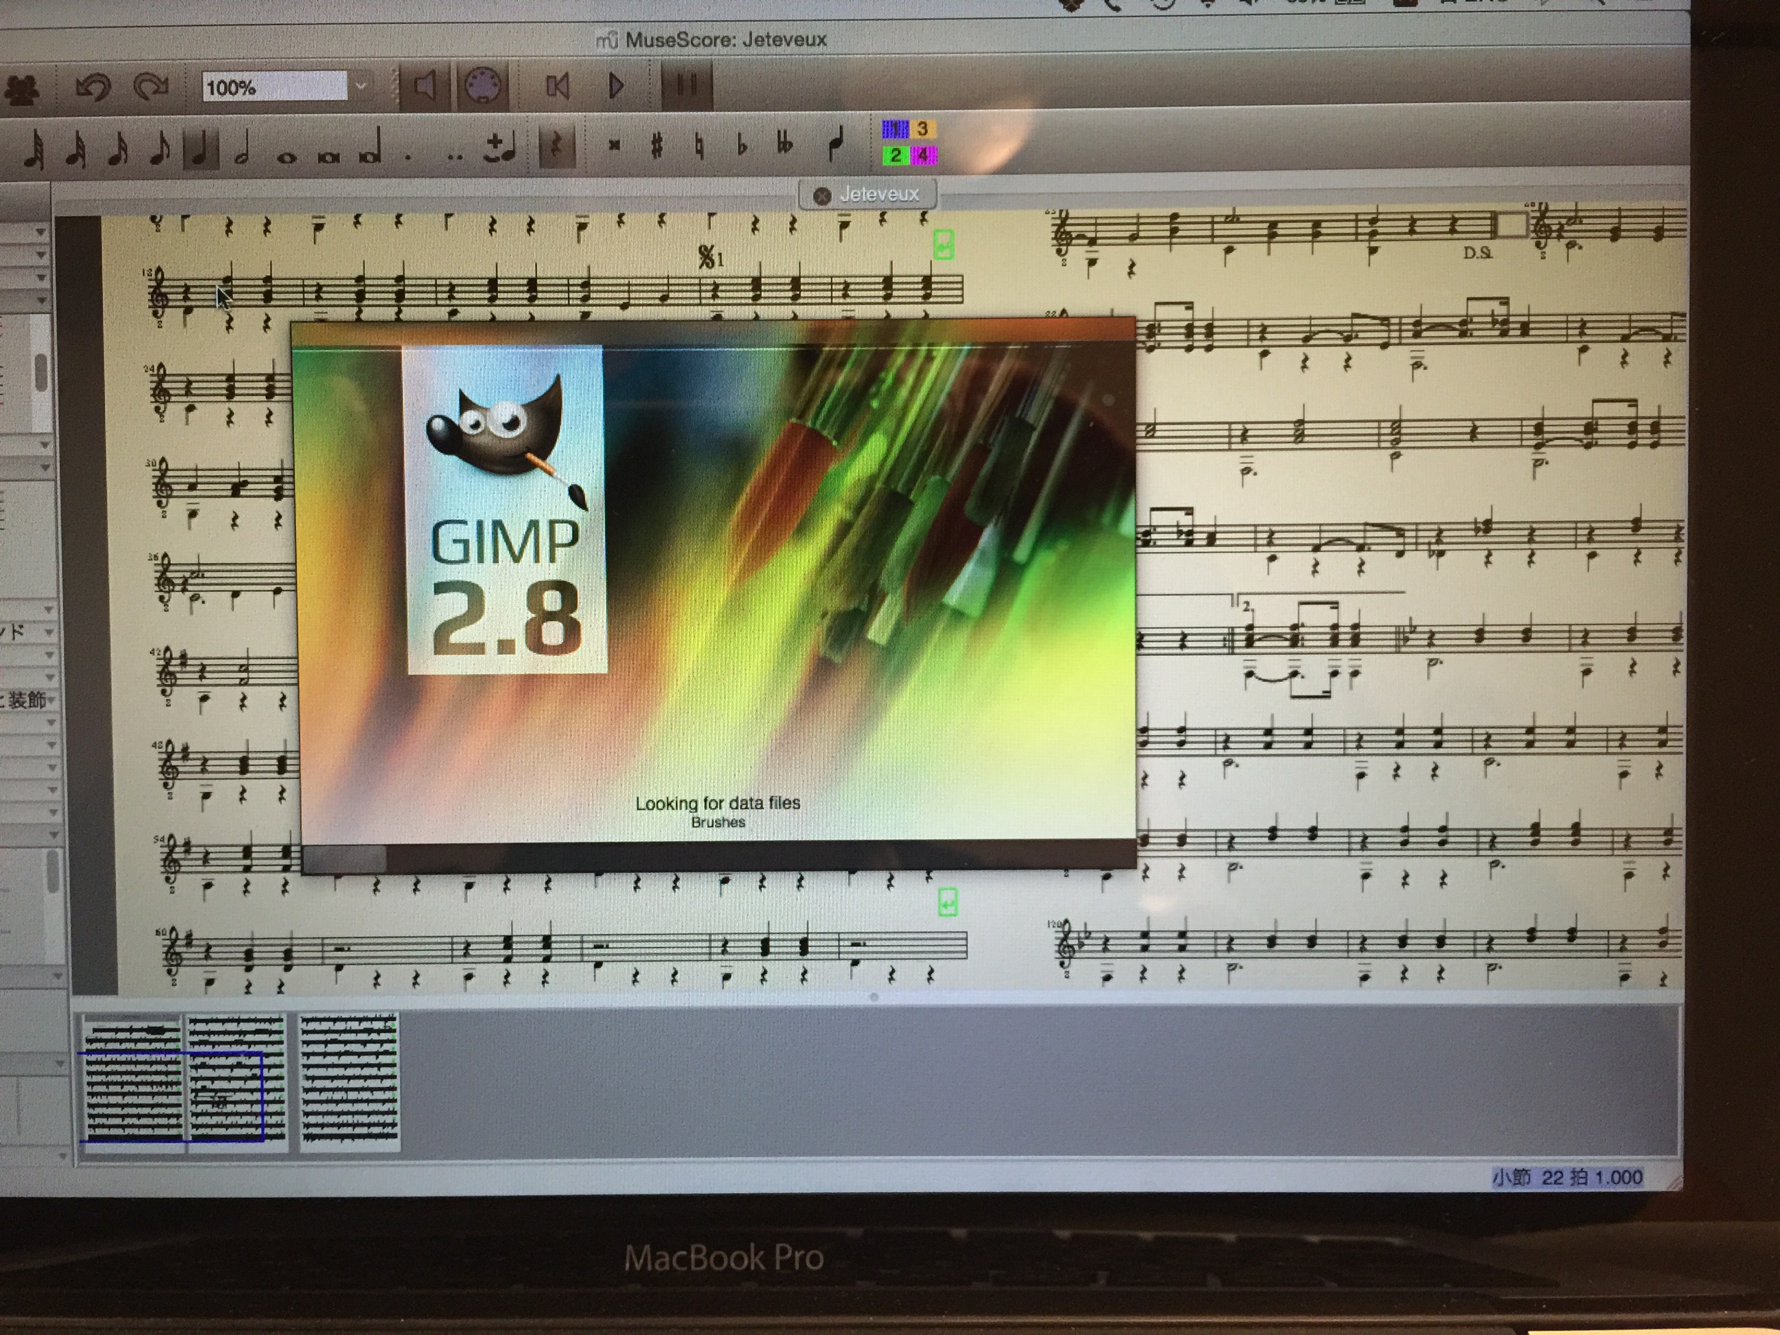Click 'Brushes' status text on GIMP splash

click(718, 822)
